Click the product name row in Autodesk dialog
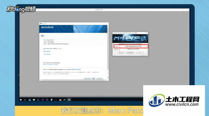 click(73, 40)
